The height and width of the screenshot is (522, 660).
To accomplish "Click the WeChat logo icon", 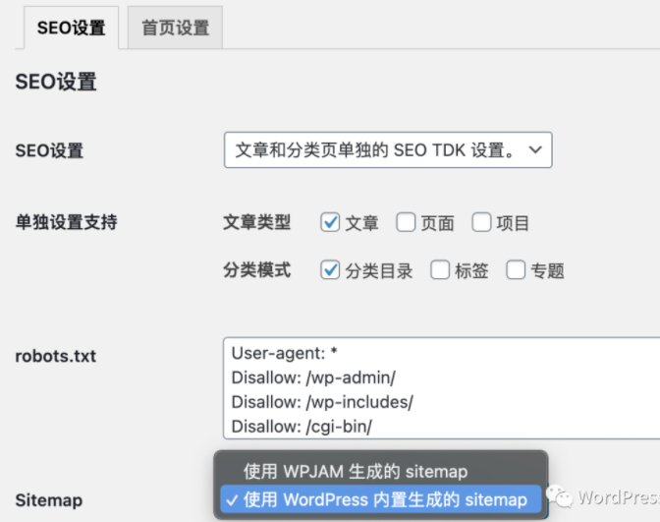I will point(562,497).
